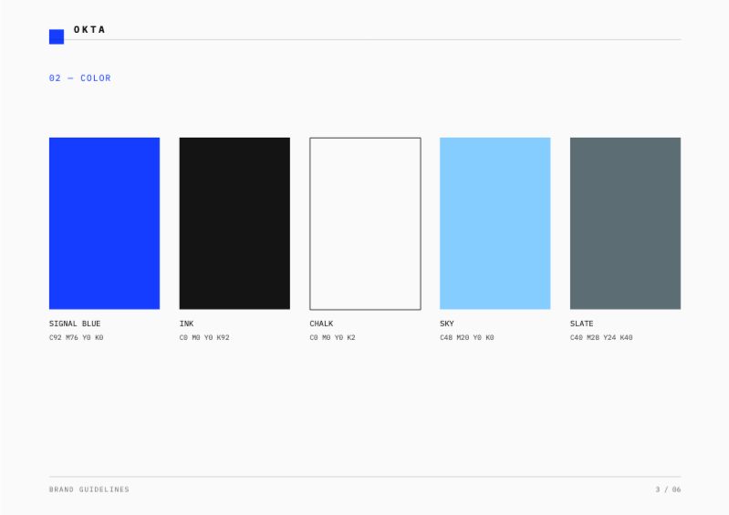Image resolution: width=729 pixels, height=515 pixels.
Task: Click the CMYK value C0 M0 Y0 K2
Action: point(332,337)
